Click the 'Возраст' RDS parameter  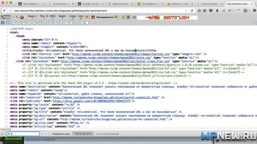point(62,17)
